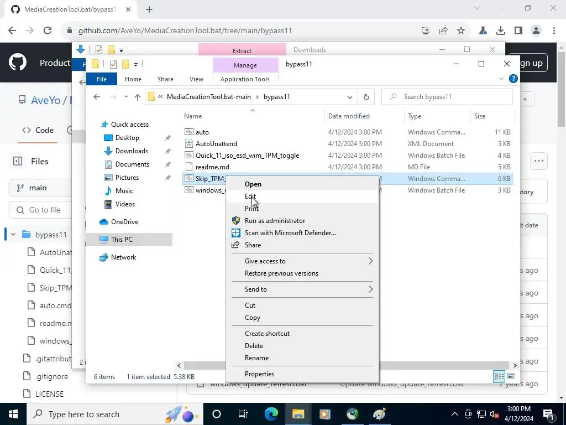Image resolution: width=566 pixels, height=425 pixels.
Task: Select the Quick_11_iso_esd_wim_TPM_toggle file
Action: [247, 156]
